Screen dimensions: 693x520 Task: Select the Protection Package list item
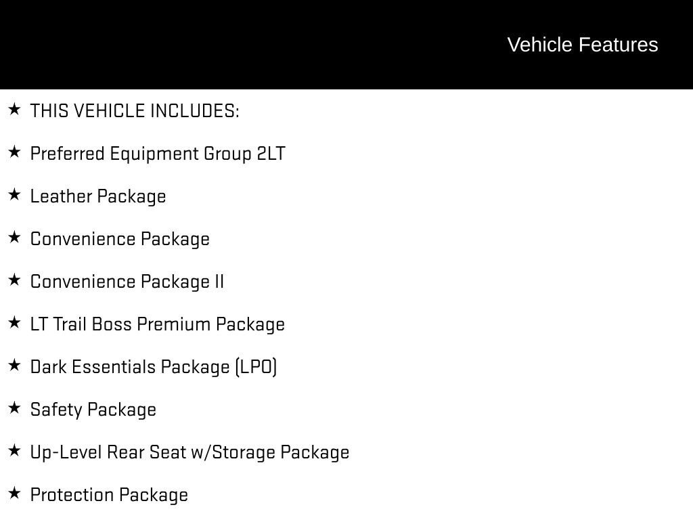[109, 495]
